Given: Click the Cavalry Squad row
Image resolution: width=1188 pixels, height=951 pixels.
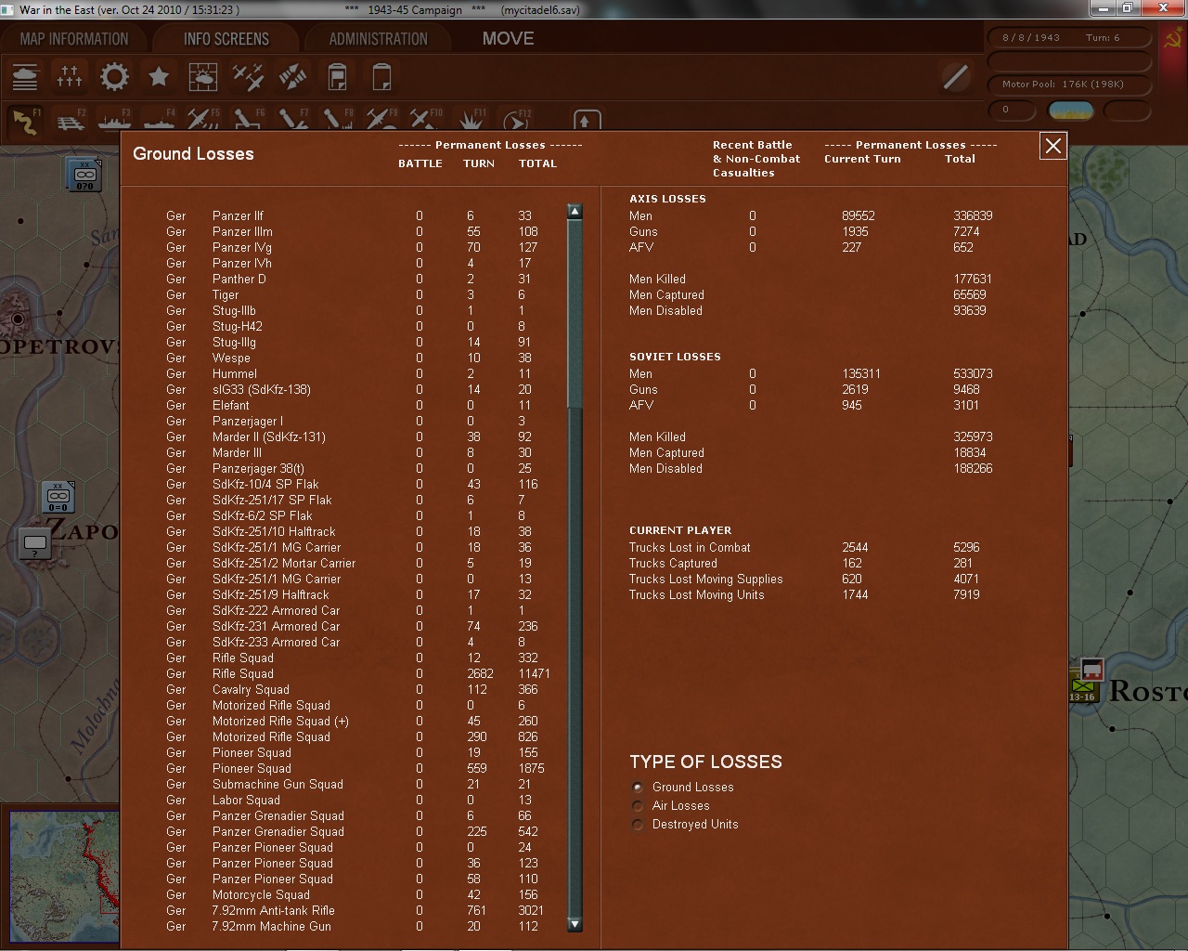Looking at the screenshot, I should coord(360,689).
